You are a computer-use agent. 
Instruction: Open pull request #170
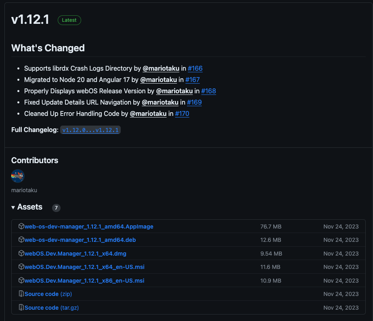pyautogui.click(x=182, y=114)
